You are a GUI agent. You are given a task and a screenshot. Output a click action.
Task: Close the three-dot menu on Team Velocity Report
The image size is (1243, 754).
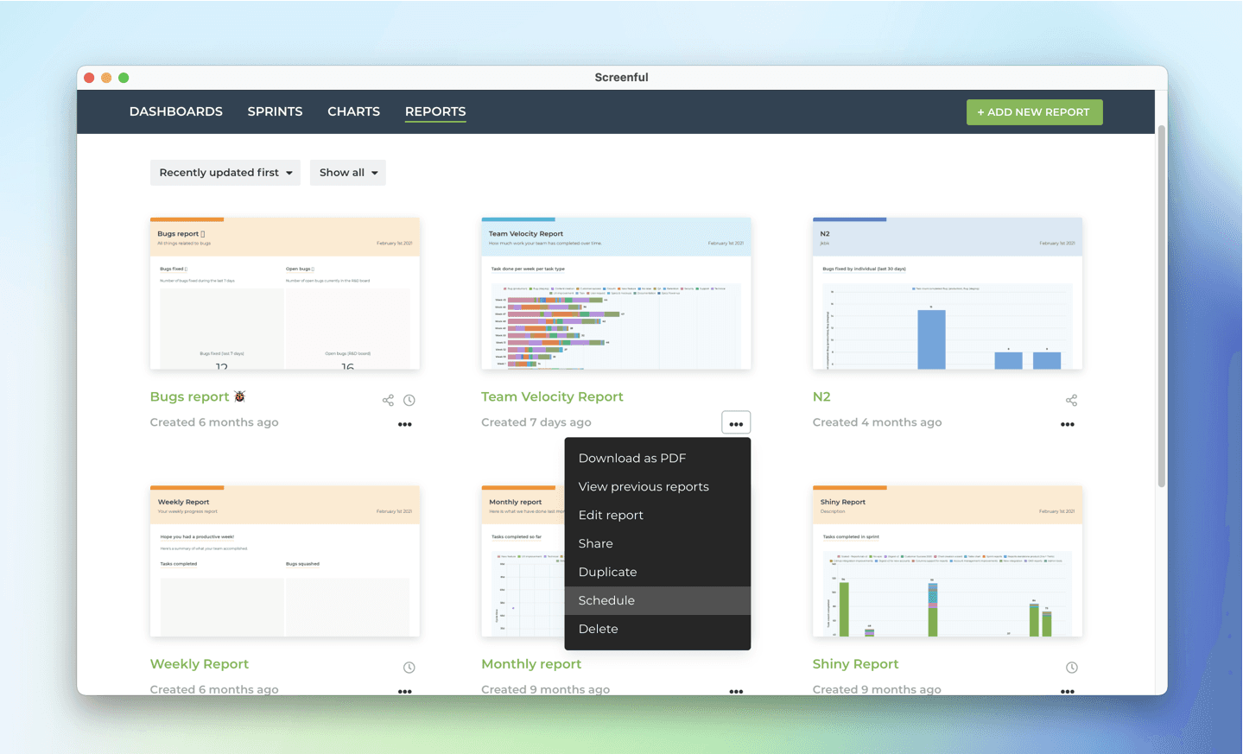[736, 423]
